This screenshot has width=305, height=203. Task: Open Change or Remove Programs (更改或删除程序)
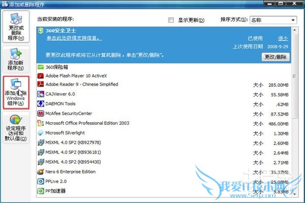(16, 26)
